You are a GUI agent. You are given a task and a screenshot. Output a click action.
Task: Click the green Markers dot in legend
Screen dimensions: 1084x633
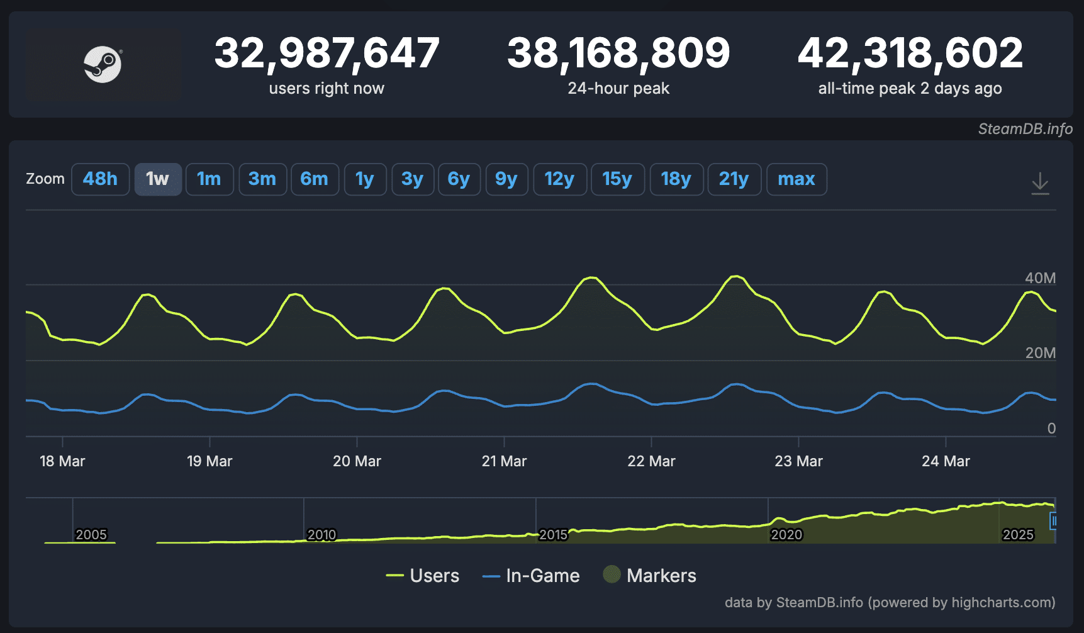[x=611, y=575]
